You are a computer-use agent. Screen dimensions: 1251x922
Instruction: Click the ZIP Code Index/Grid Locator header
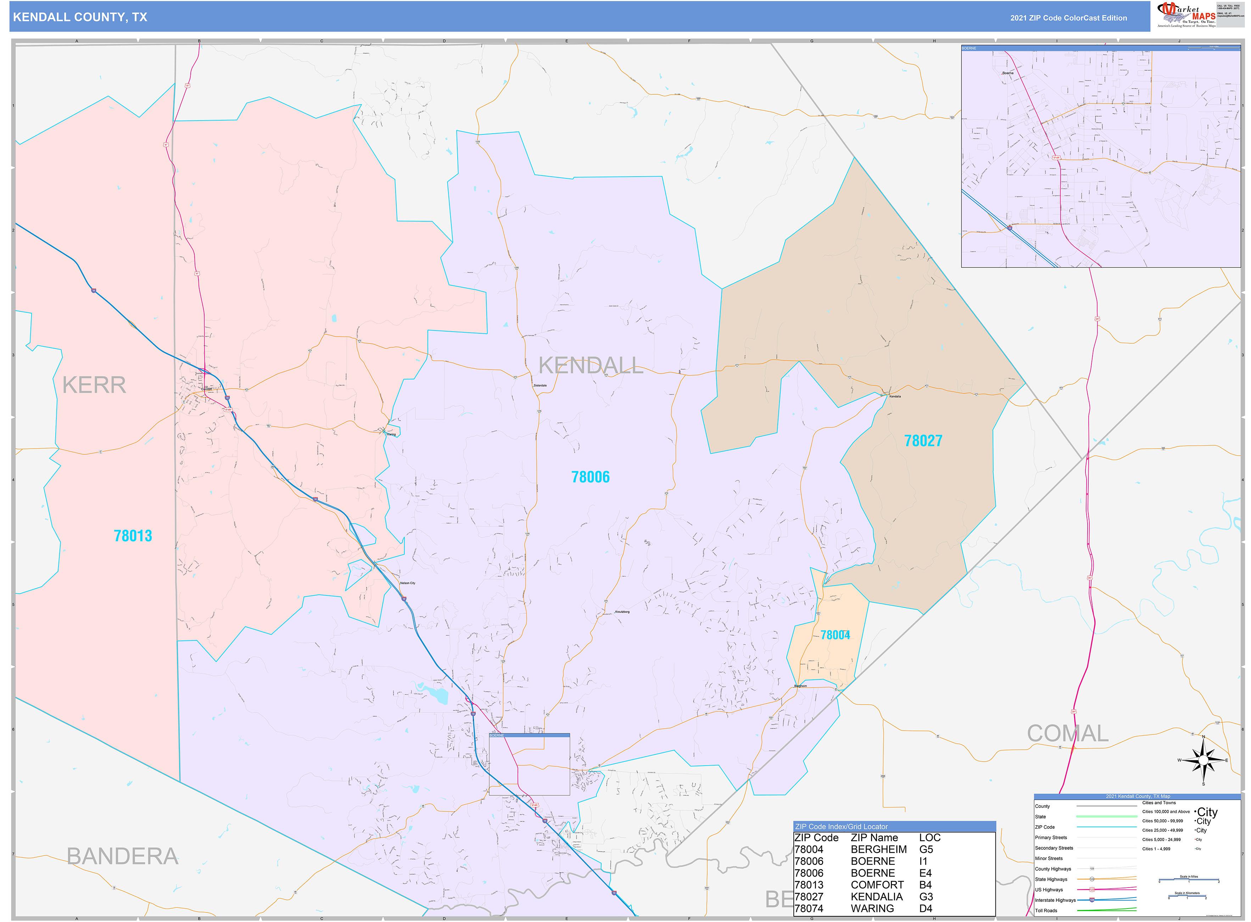[894, 826]
